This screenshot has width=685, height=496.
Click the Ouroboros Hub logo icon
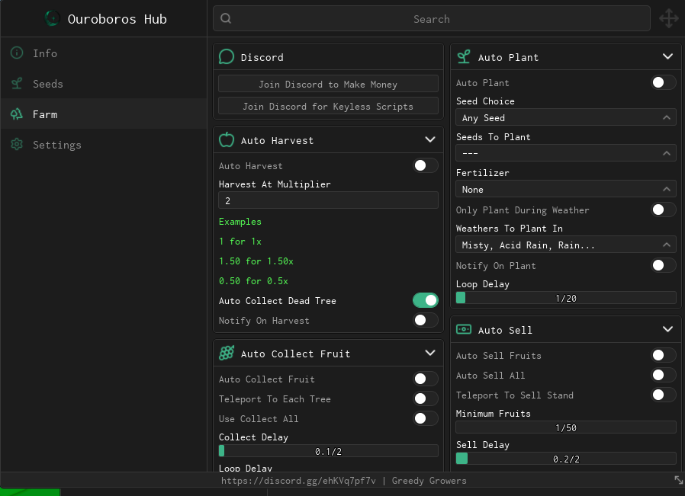pos(53,18)
